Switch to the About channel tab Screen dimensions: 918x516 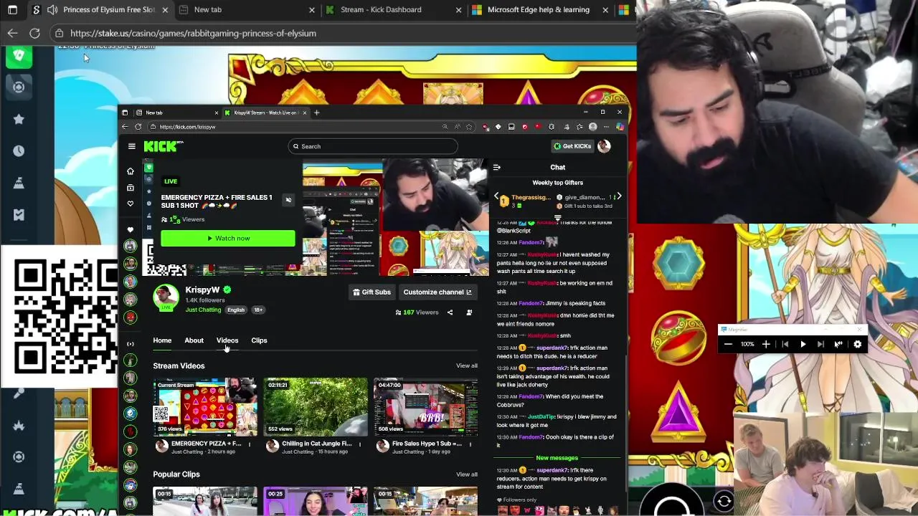pos(194,340)
